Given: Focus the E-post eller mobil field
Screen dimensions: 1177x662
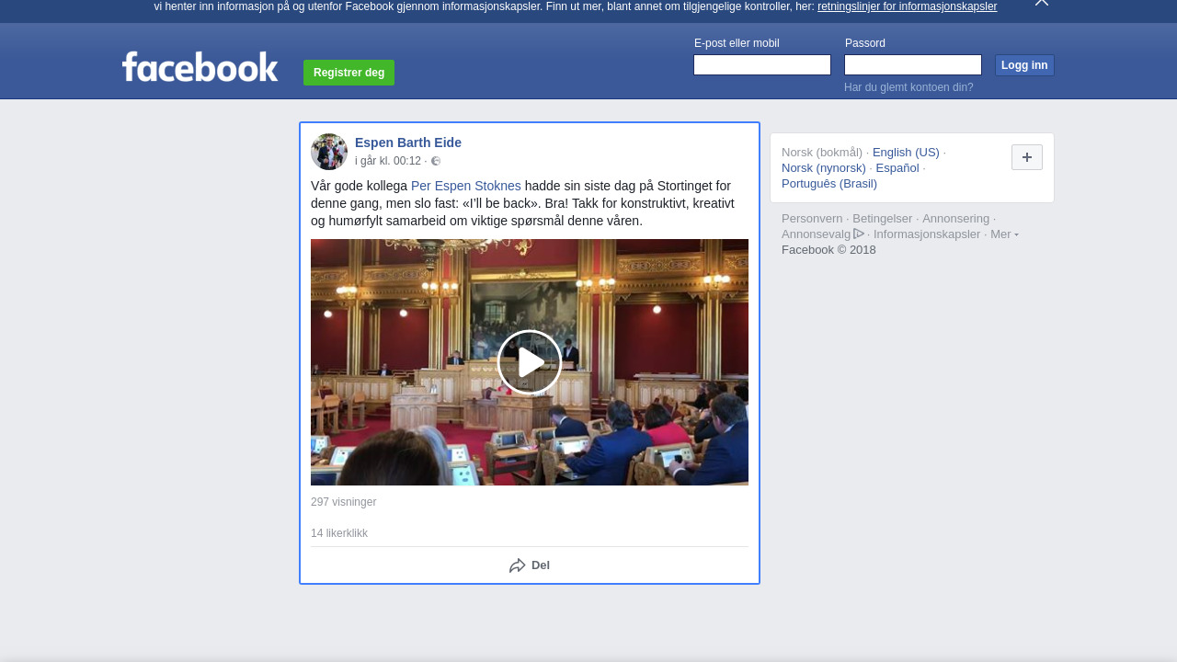Looking at the screenshot, I should pos(762,64).
